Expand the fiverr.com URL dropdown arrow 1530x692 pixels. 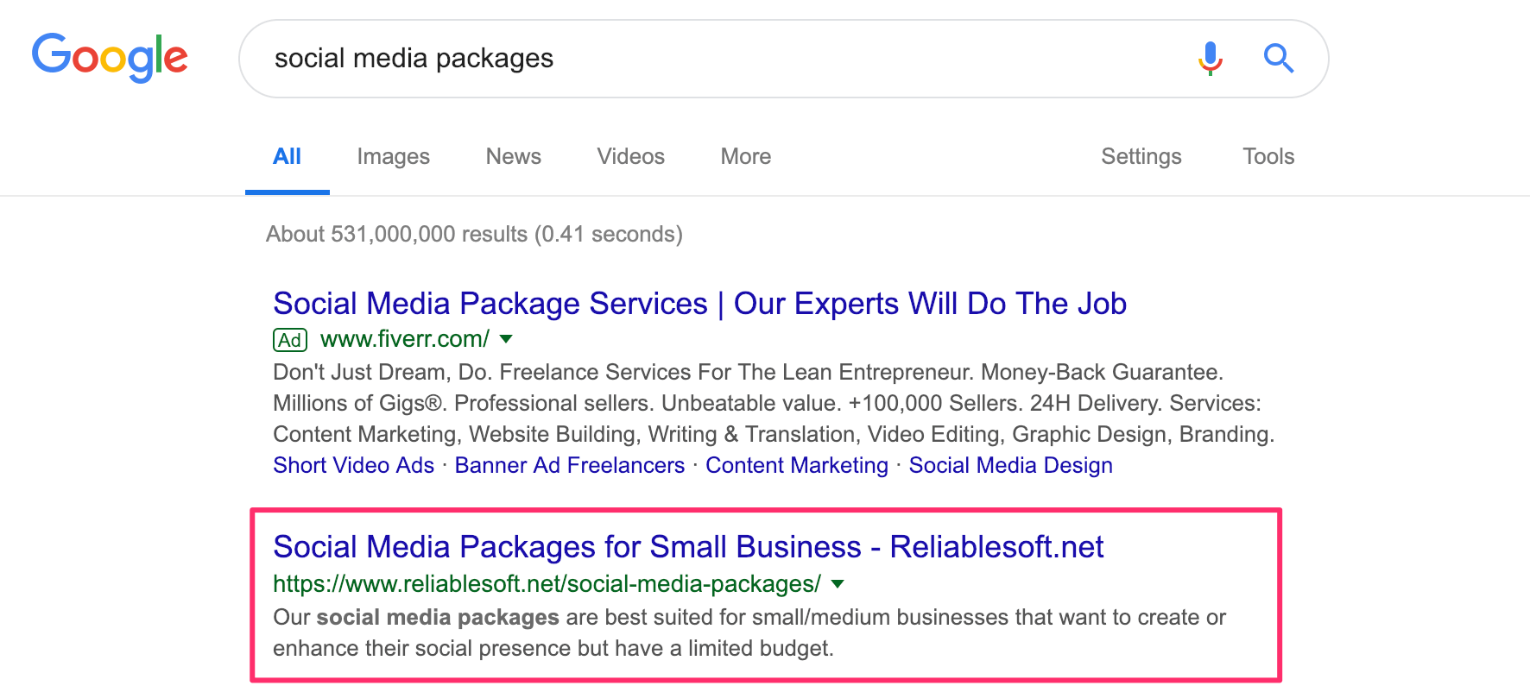pyautogui.click(x=507, y=339)
